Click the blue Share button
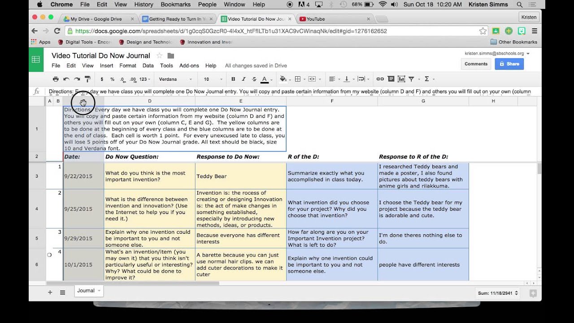574x323 pixels. [x=509, y=64]
